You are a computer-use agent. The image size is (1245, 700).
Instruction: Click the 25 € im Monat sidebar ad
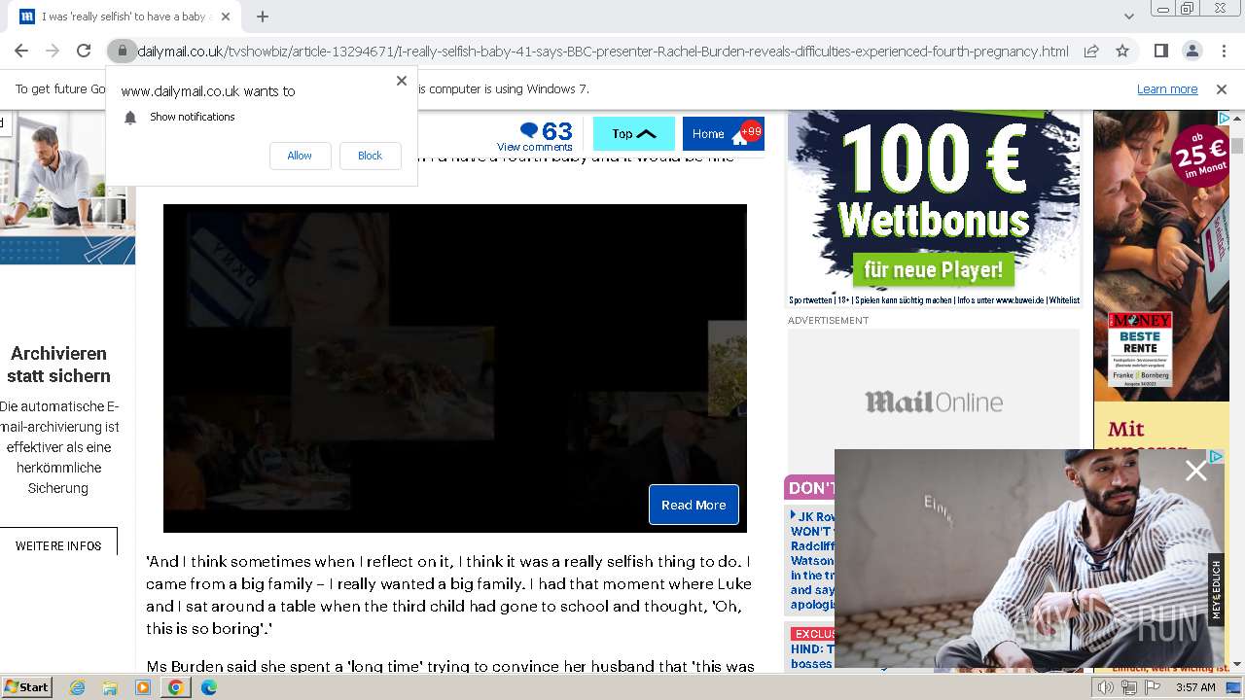[1161, 256]
